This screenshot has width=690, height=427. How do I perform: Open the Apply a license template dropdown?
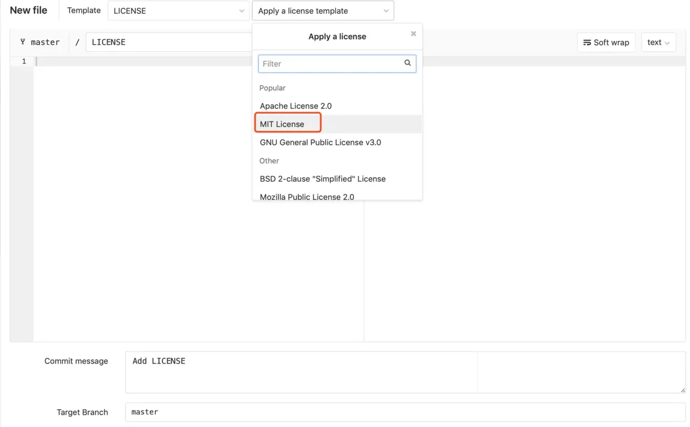click(x=323, y=10)
